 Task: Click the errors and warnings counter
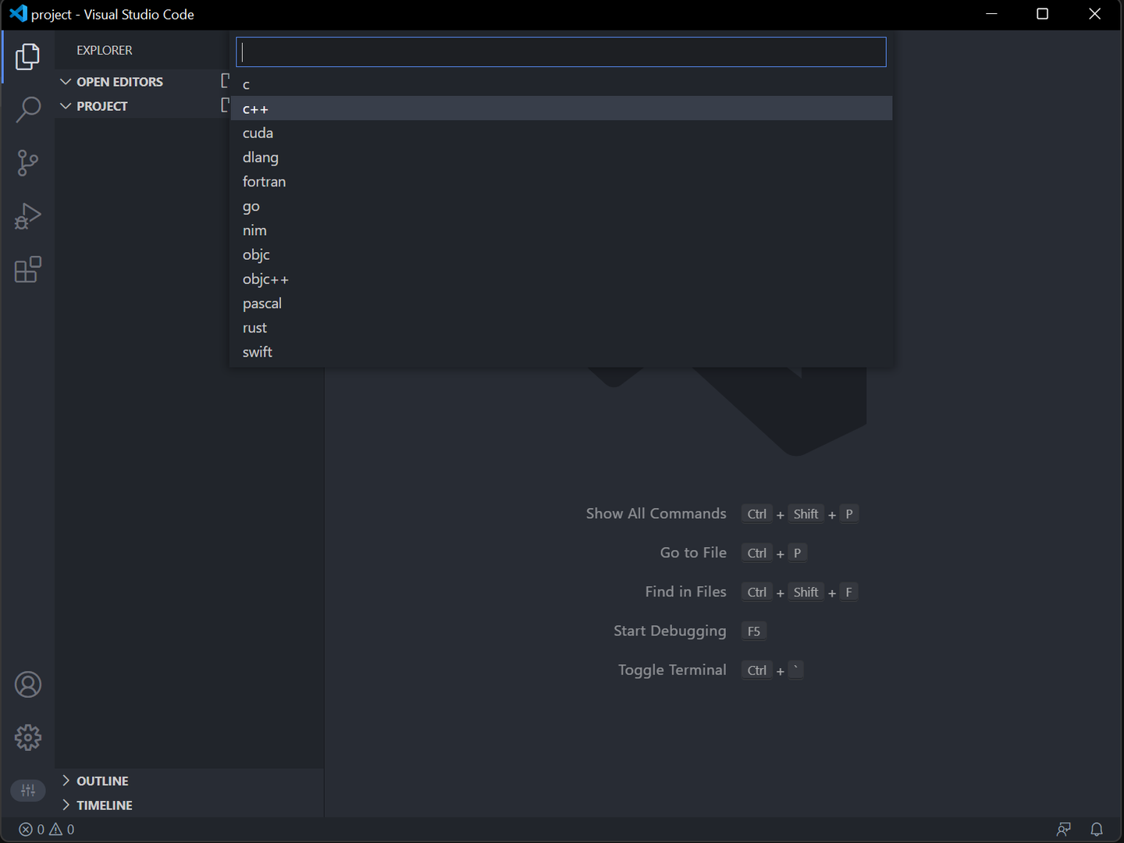tap(45, 829)
